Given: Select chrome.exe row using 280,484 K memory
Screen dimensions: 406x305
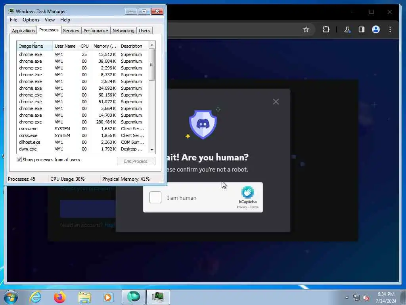Looking at the screenshot, I should 83,122.
